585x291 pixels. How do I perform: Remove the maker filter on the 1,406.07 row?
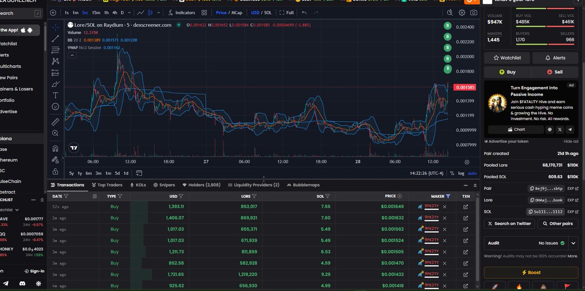point(445,218)
